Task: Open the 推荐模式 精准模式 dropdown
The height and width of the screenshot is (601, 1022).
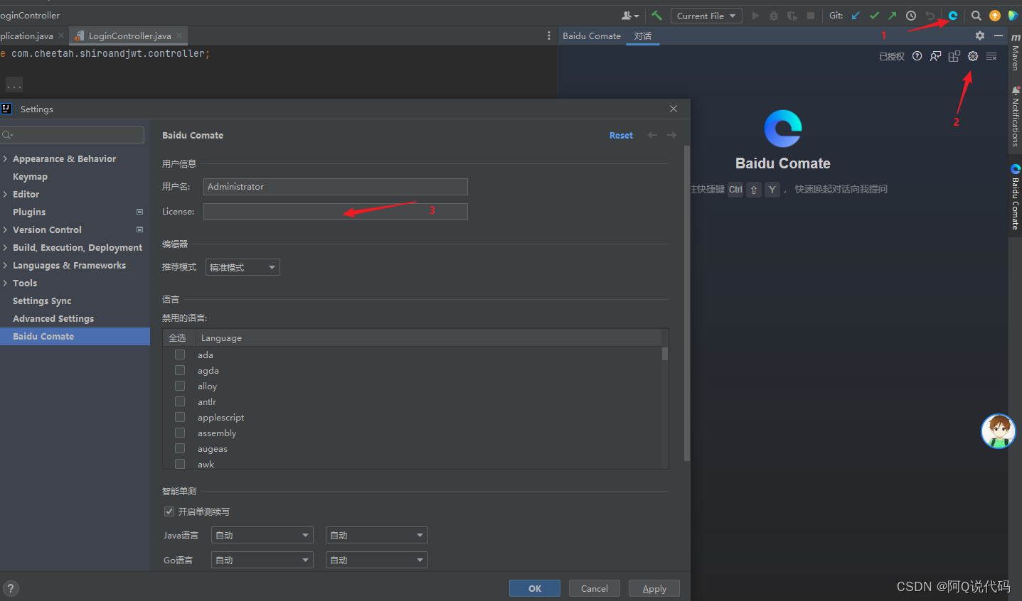Action: coord(243,267)
